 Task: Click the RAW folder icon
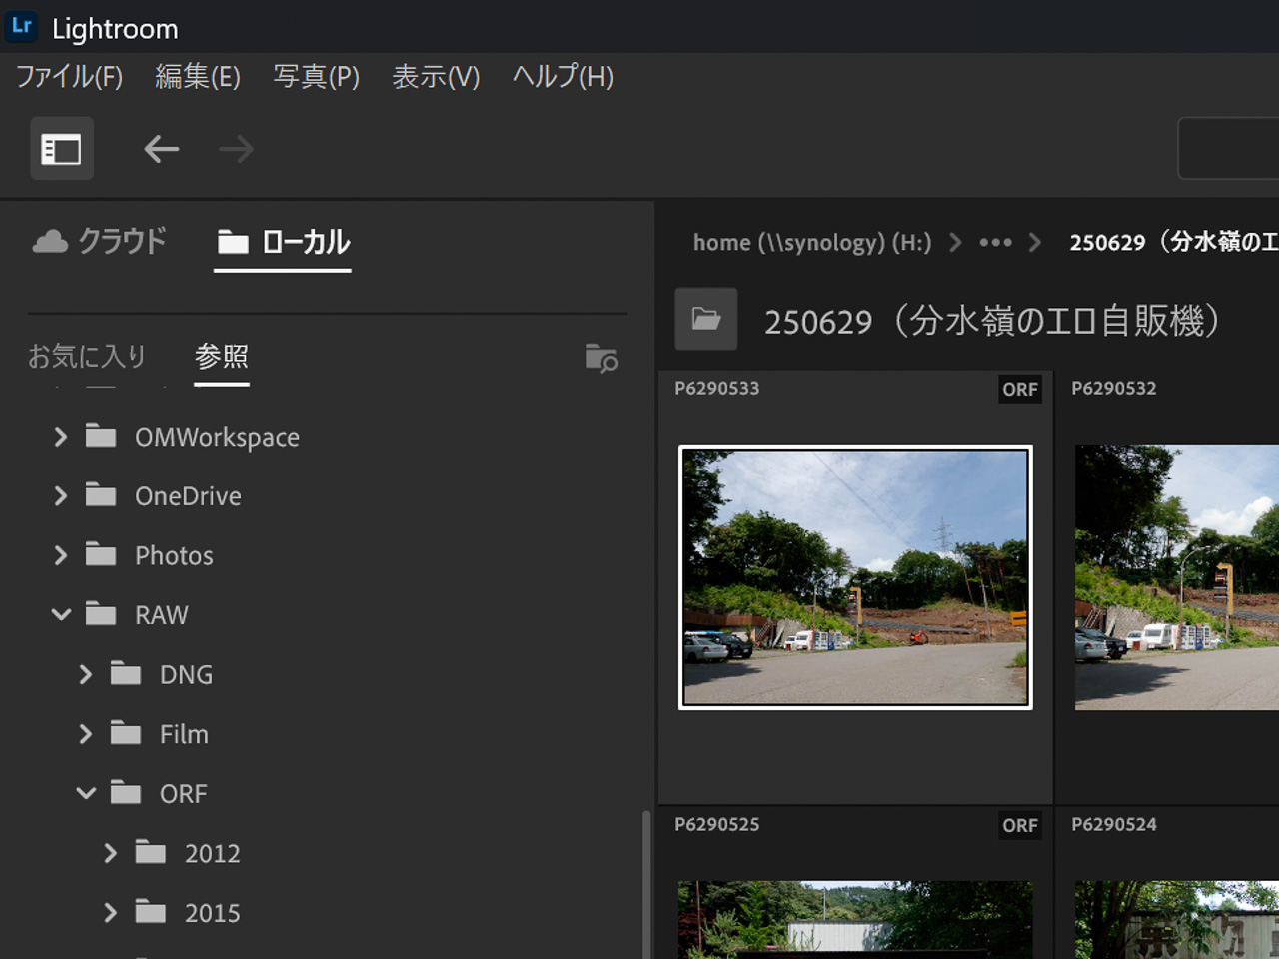(x=101, y=614)
